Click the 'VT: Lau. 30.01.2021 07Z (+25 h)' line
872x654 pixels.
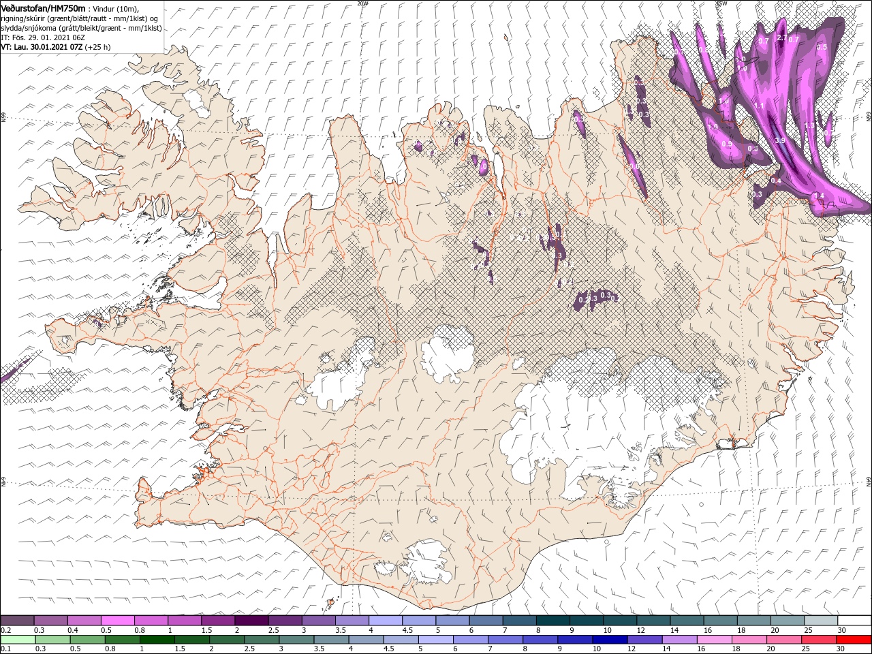point(56,47)
